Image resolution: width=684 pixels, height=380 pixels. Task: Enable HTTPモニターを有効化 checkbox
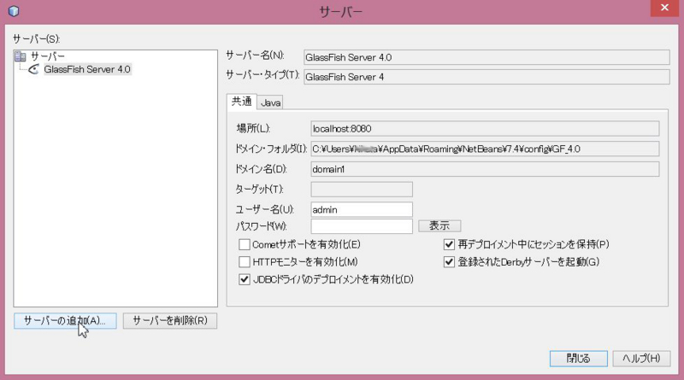245,262
